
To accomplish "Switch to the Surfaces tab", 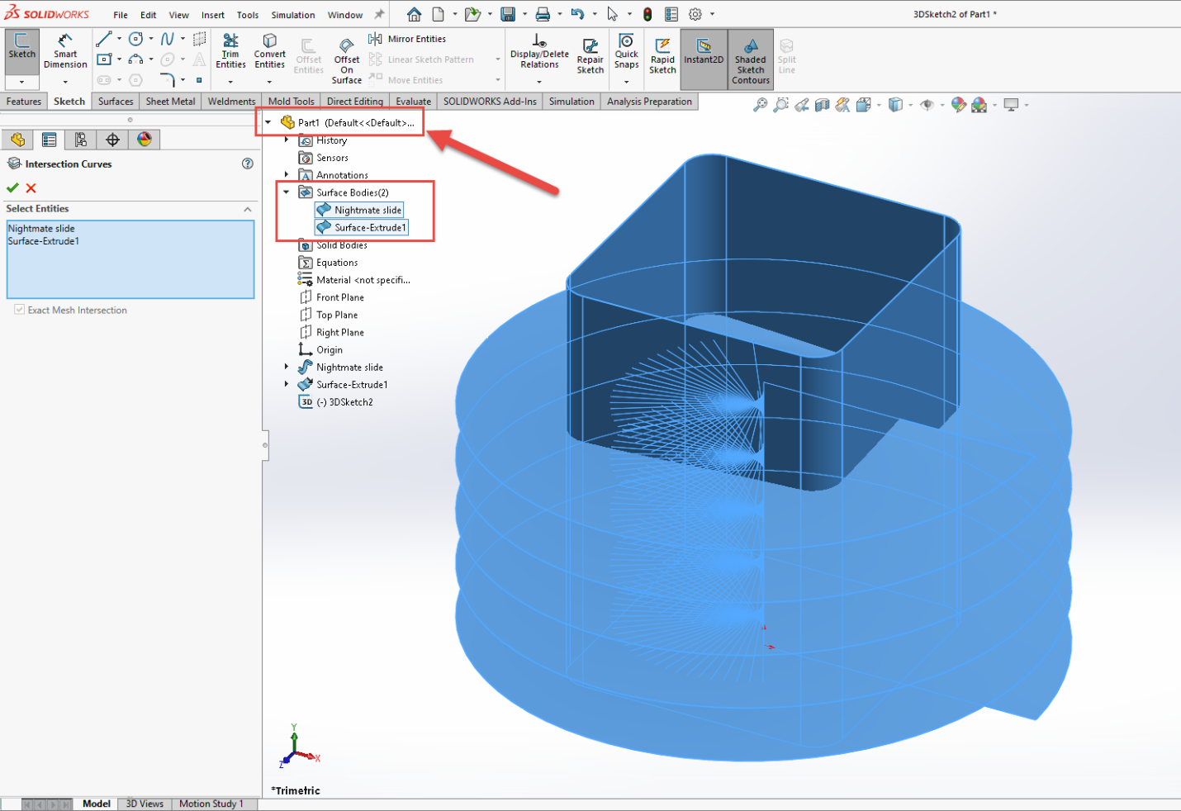I will 115,101.
